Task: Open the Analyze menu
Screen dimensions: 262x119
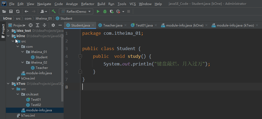Action: 72,4
